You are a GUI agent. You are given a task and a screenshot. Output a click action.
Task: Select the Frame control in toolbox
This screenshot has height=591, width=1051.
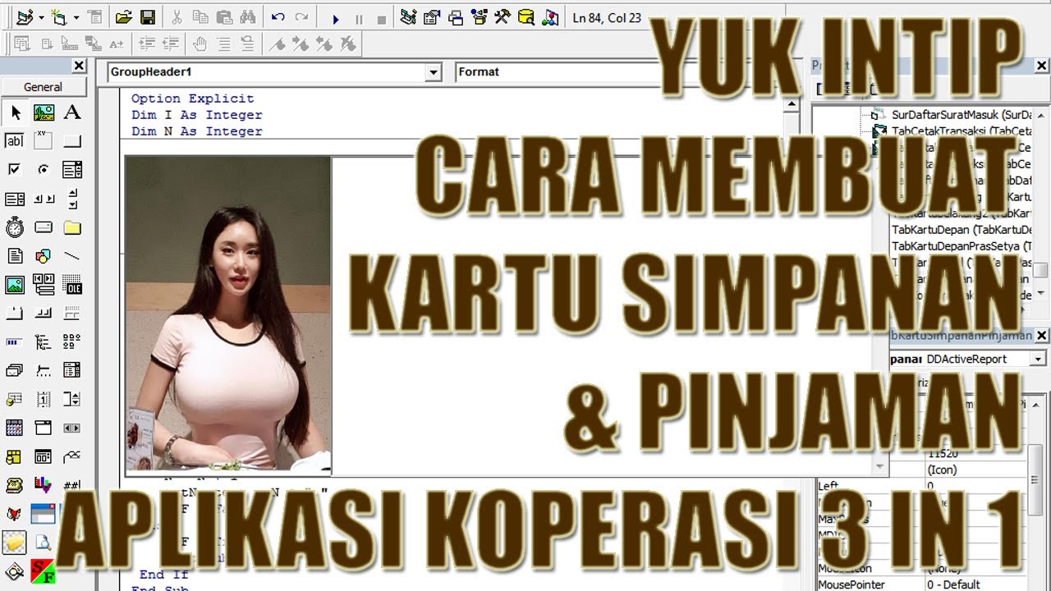pos(44,141)
